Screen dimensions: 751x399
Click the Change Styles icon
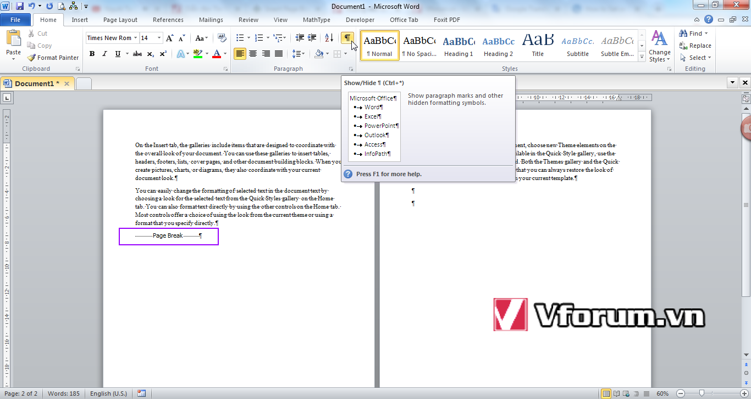click(x=659, y=47)
